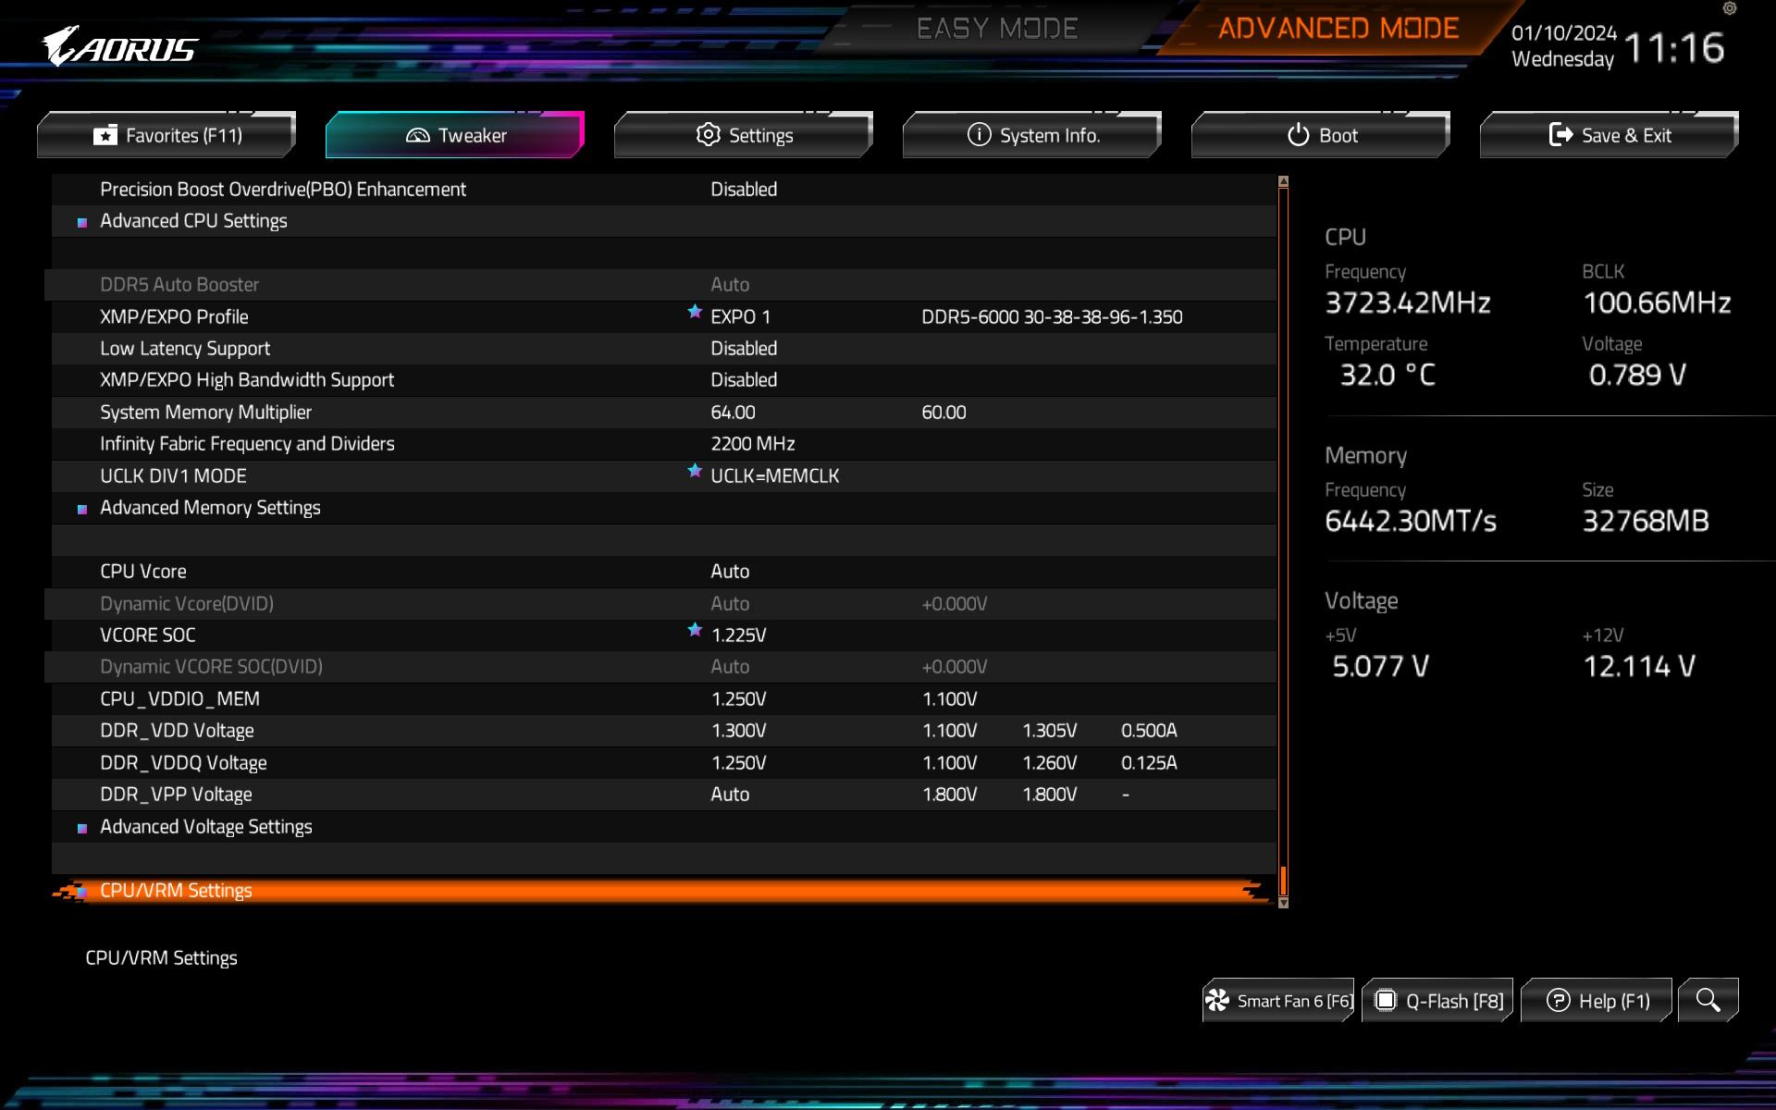Edit CPU_VDDIO_MEM 1.250V value
1776x1110 pixels.
click(739, 699)
